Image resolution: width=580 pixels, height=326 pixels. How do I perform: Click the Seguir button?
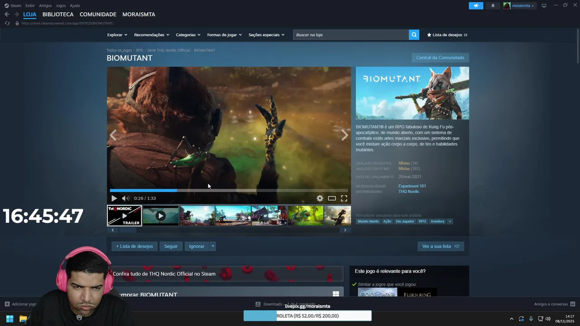tap(171, 246)
